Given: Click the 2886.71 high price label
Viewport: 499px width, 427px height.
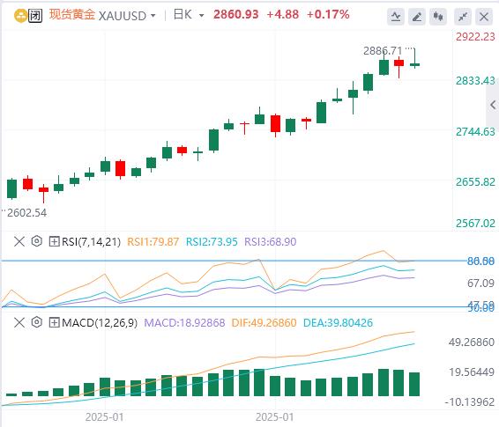Looking at the screenshot, I should 383,51.
